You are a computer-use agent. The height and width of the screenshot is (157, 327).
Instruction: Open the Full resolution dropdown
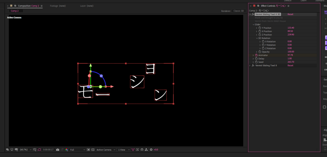point(77,150)
